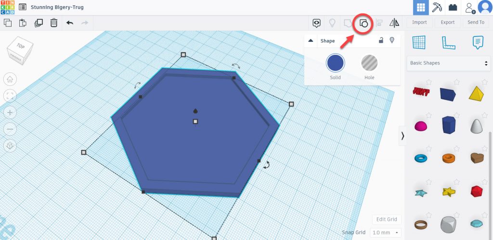Undo the last action
Image resolution: width=493 pixels, height=240 pixels.
[70, 23]
